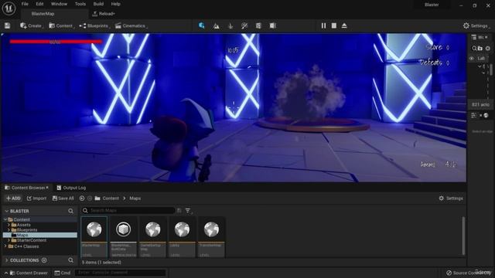495x278 pixels.
Task: Collapse the top Outliner tree arrow
Action: point(480,66)
